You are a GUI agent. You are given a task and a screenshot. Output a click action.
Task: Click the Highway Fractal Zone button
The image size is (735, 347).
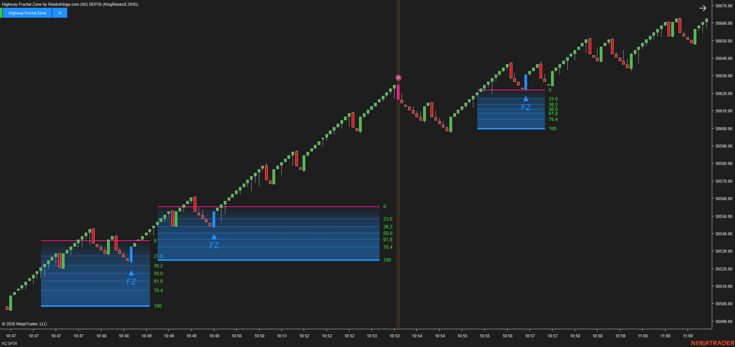click(x=27, y=13)
